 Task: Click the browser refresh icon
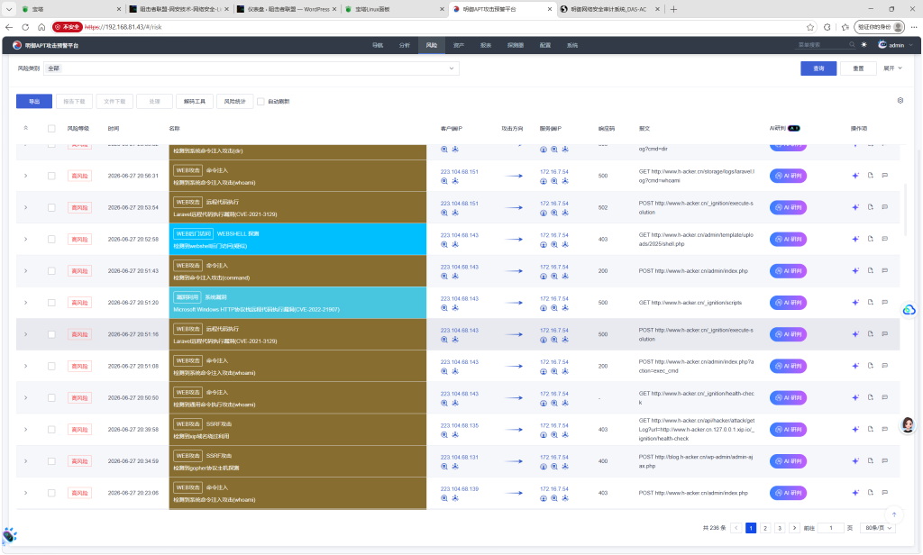[x=25, y=27]
